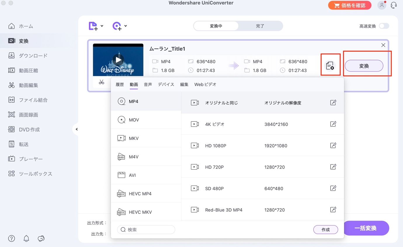The image size is (403, 247).
Task: Open output settings icon for ムーラン_Title1
Action: (330, 66)
